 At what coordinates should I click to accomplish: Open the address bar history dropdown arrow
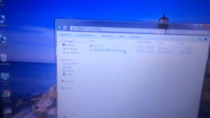coord(159,31)
